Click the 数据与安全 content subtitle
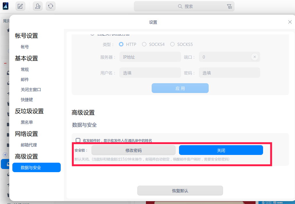Image resolution: width=295 pixels, height=204 pixels. click(x=84, y=125)
